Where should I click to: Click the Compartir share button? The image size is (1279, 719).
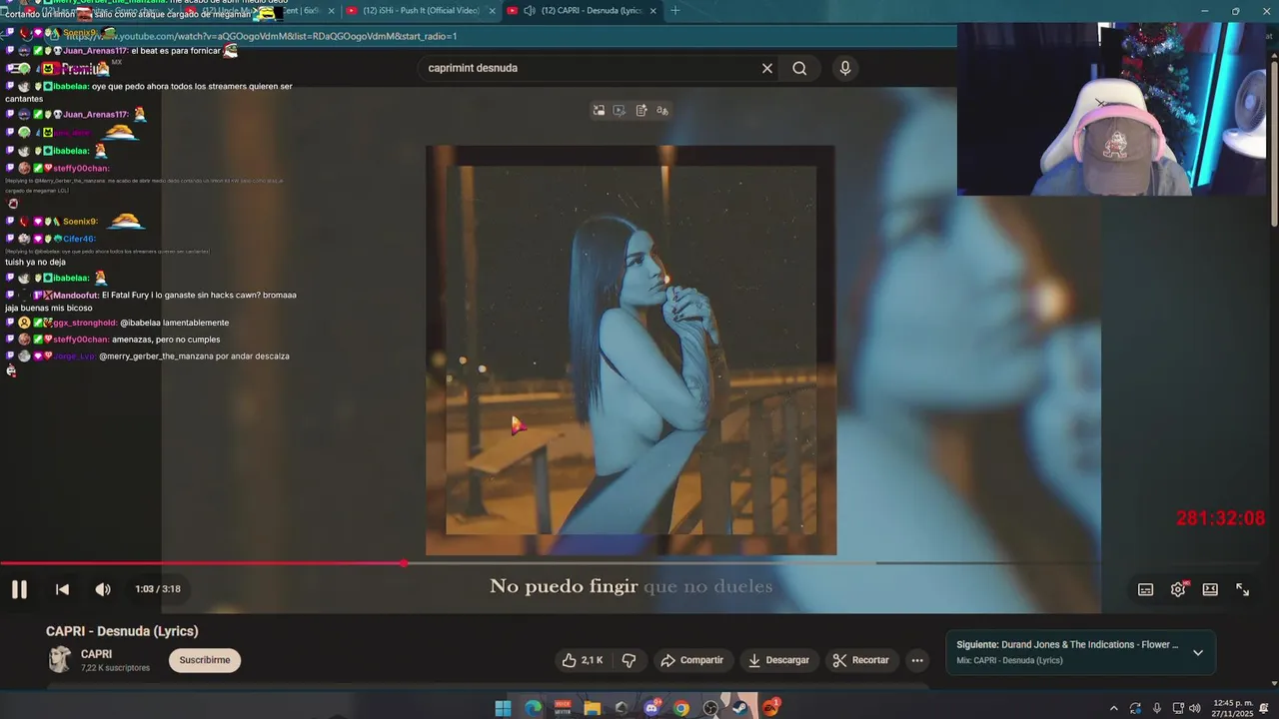(691, 660)
